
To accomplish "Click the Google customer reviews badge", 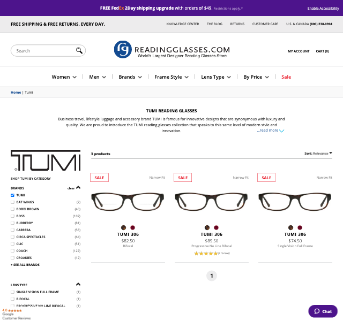I will click(16, 314).
